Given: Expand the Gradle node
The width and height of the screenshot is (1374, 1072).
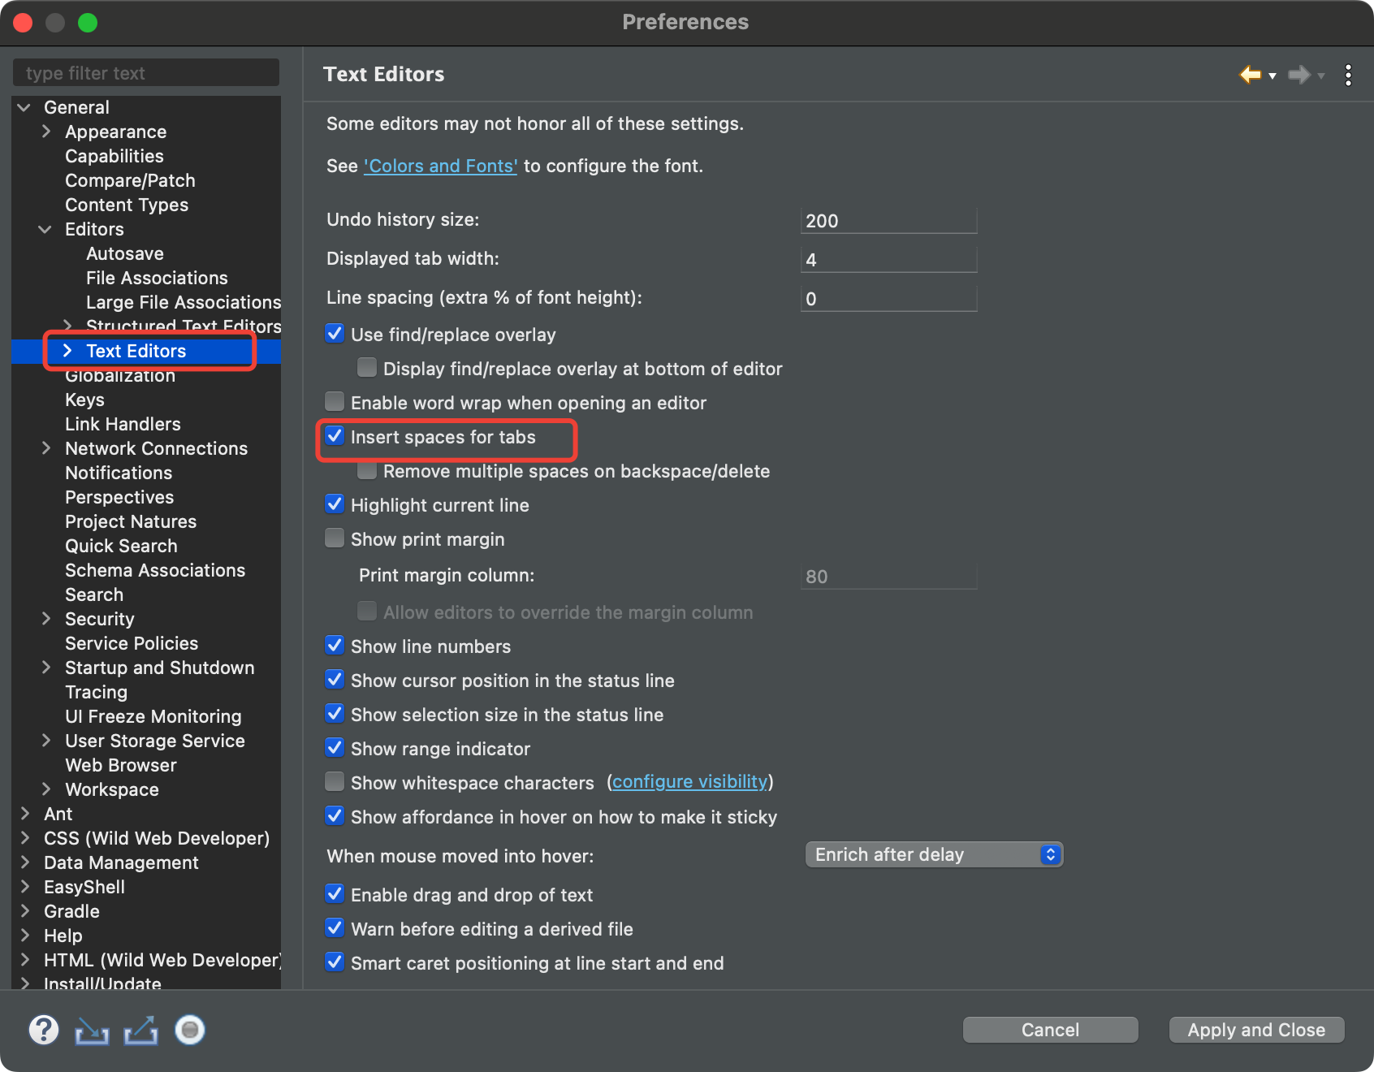Looking at the screenshot, I should [25, 911].
